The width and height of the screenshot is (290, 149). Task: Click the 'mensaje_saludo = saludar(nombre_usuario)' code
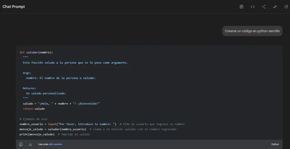[x=53, y=129]
